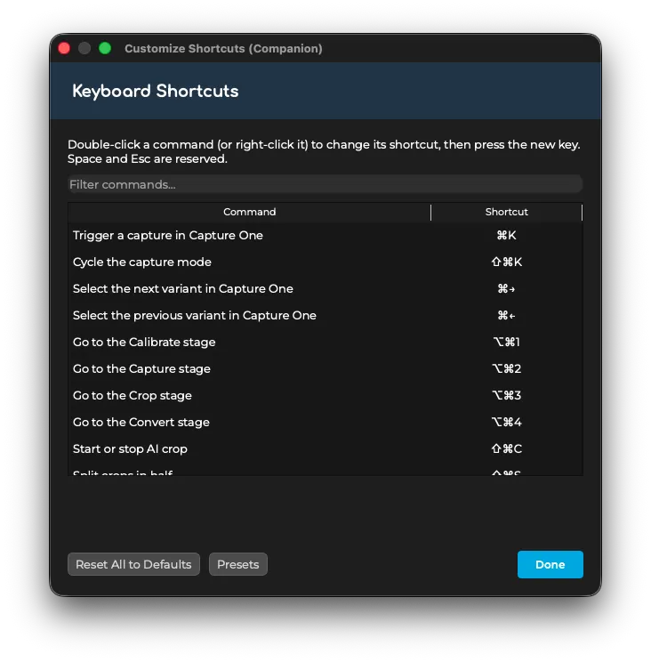Open the Presets button
Viewport: 651px width, 662px height.
(x=238, y=564)
